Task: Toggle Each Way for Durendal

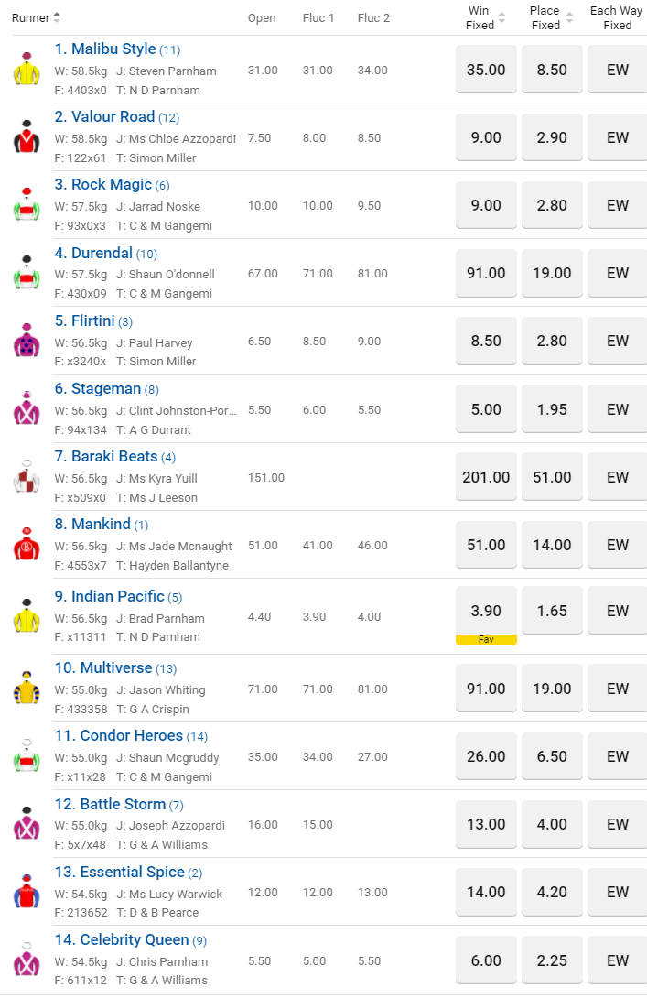Action: click(x=618, y=273)
